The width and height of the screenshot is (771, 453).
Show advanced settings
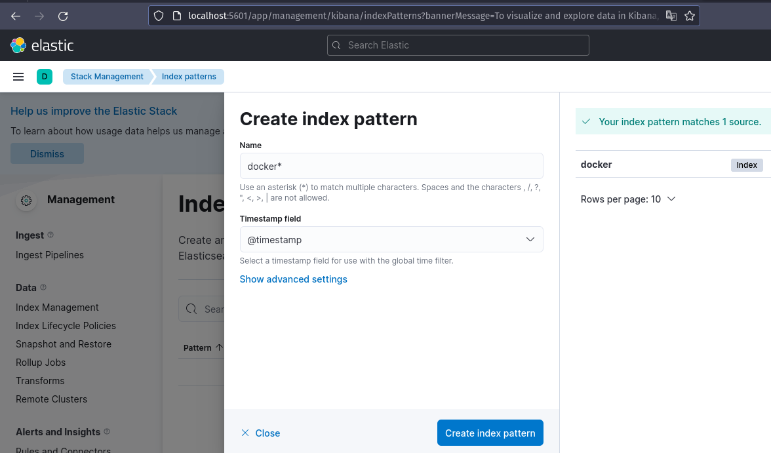point(293,279)
